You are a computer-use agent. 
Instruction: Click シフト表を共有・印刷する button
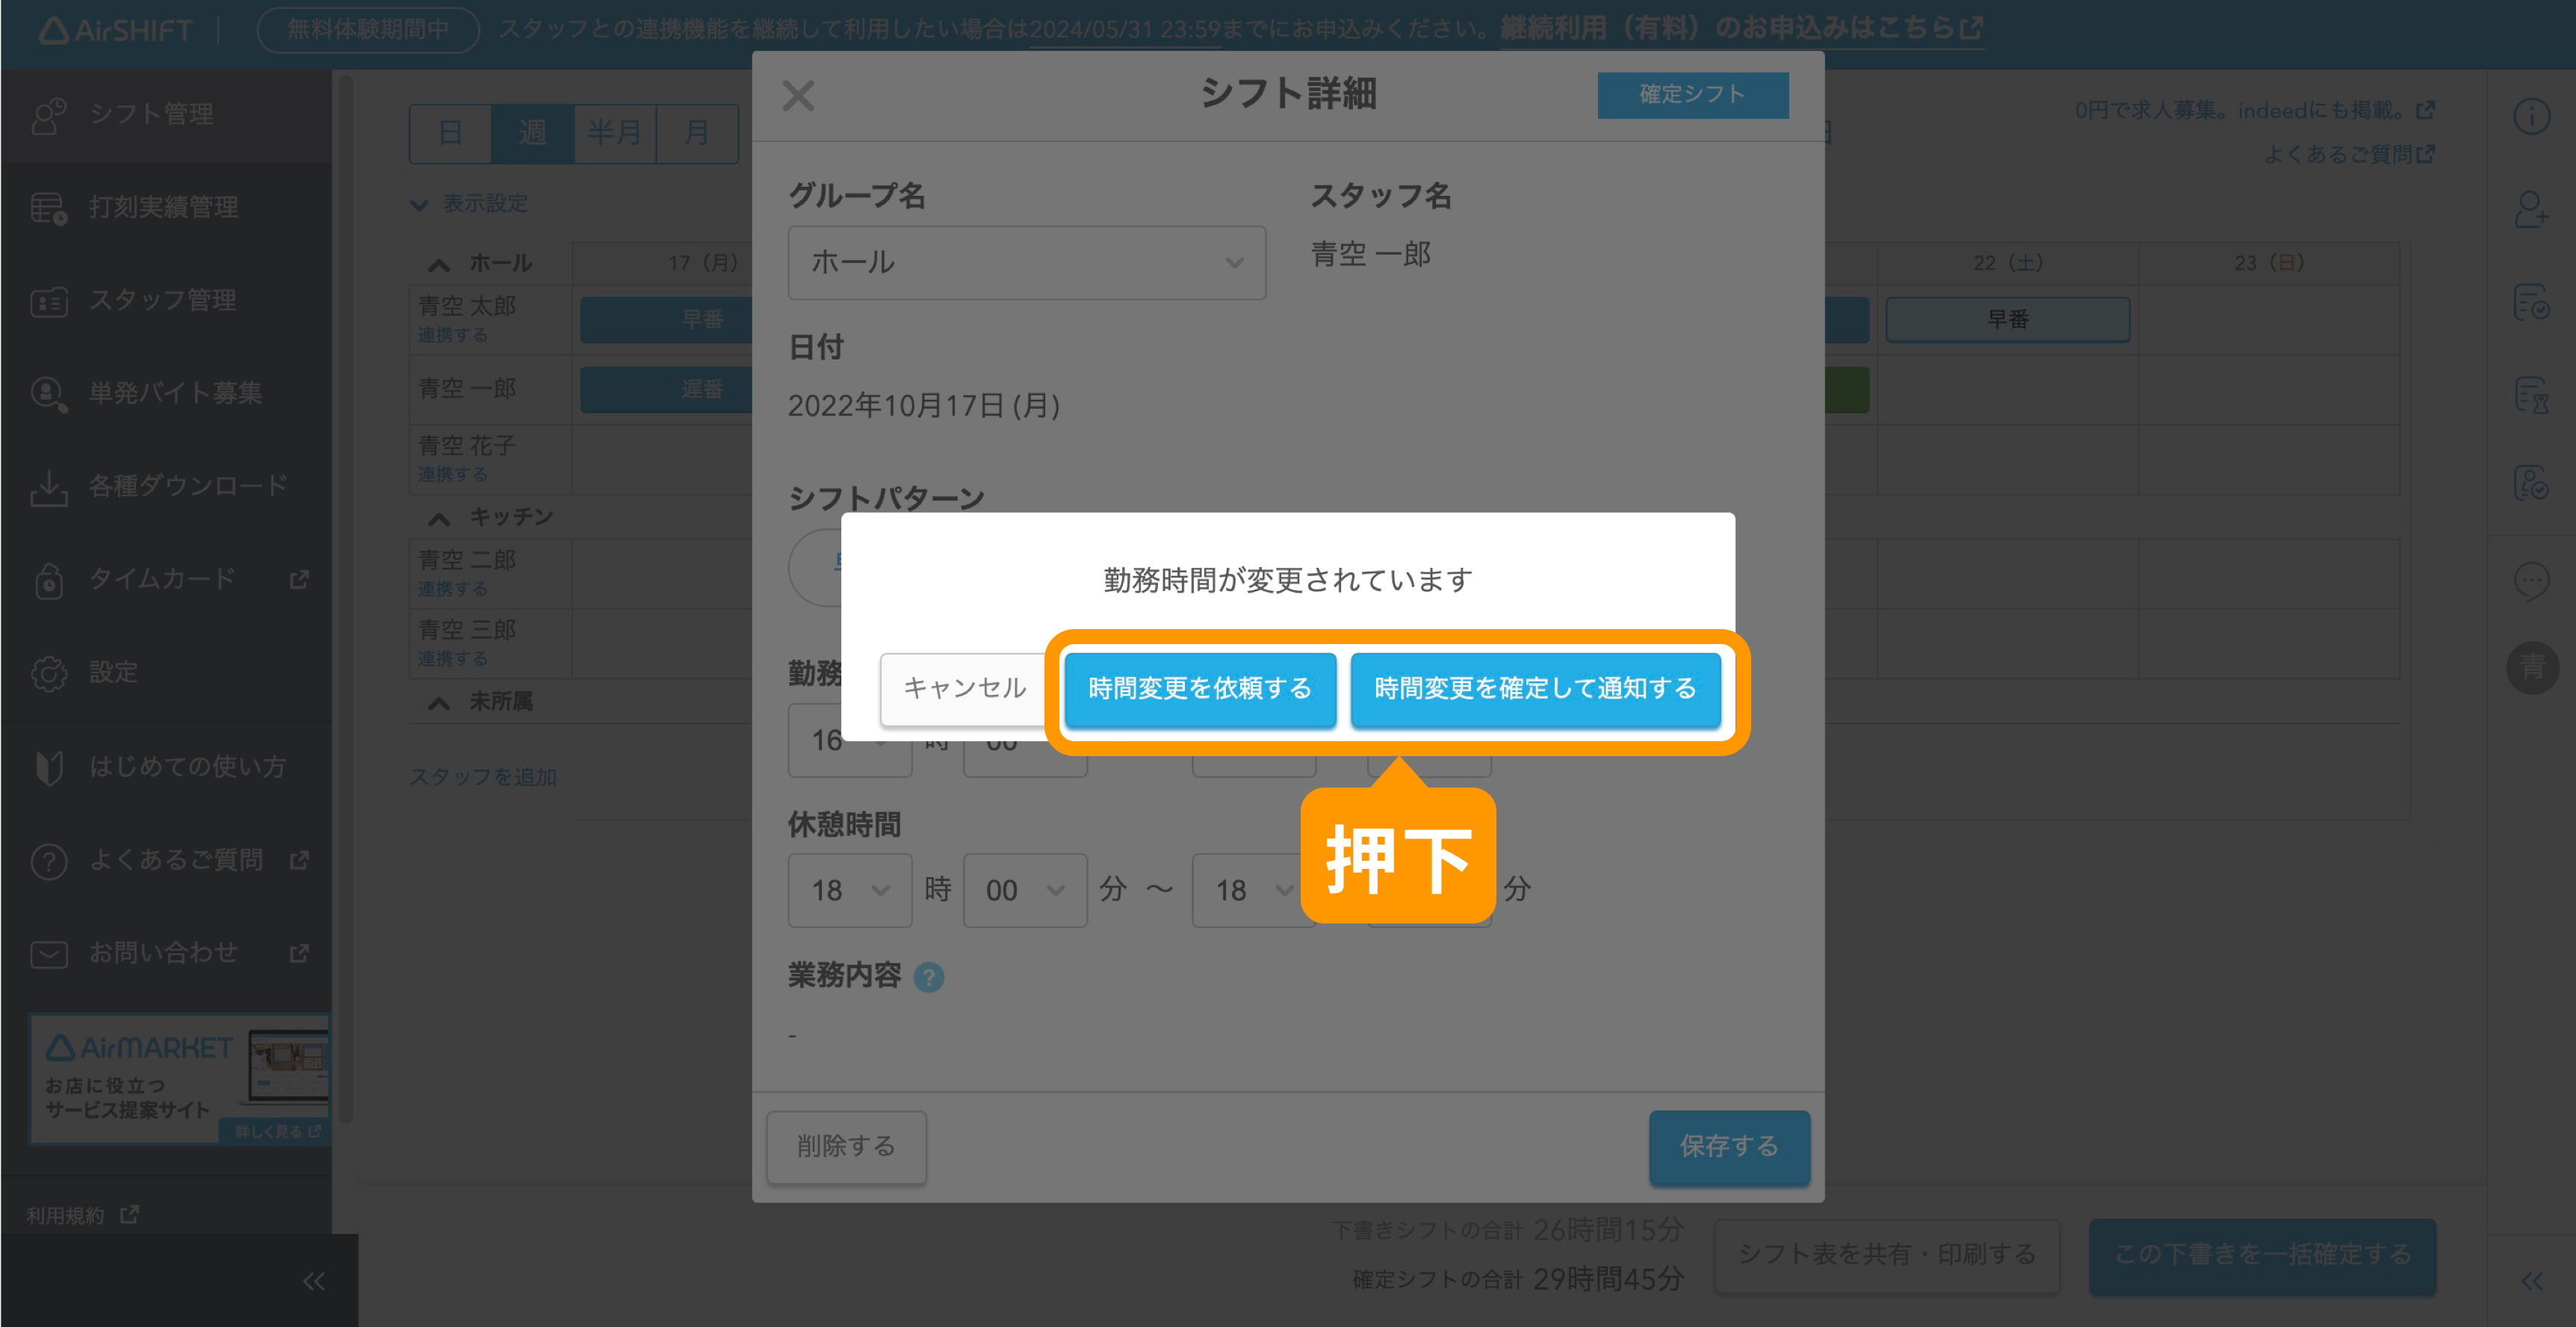[x=1886, y=1255]
